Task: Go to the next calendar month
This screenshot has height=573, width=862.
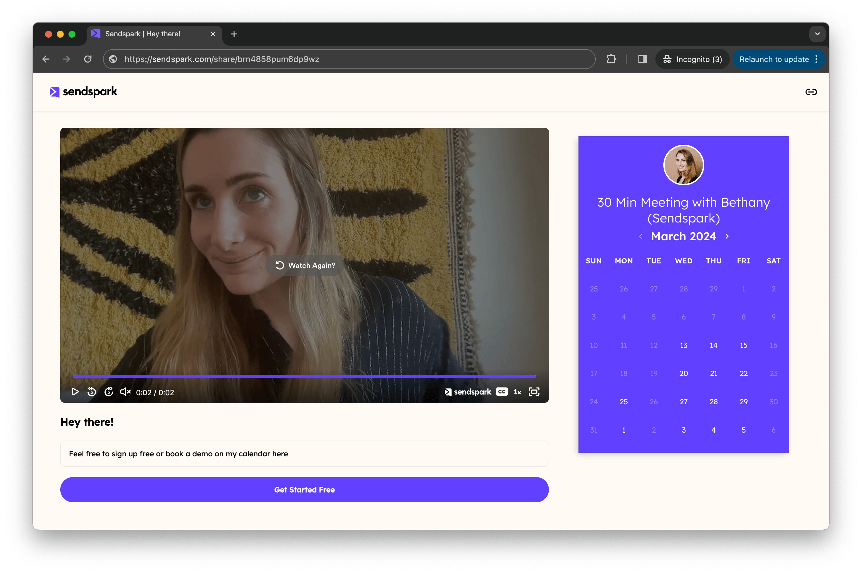Action: point(727,237)
